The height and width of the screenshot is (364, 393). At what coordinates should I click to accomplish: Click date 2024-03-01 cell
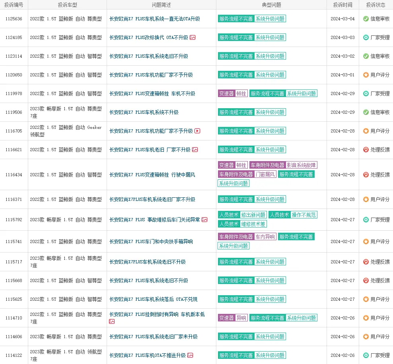[342, 75]
